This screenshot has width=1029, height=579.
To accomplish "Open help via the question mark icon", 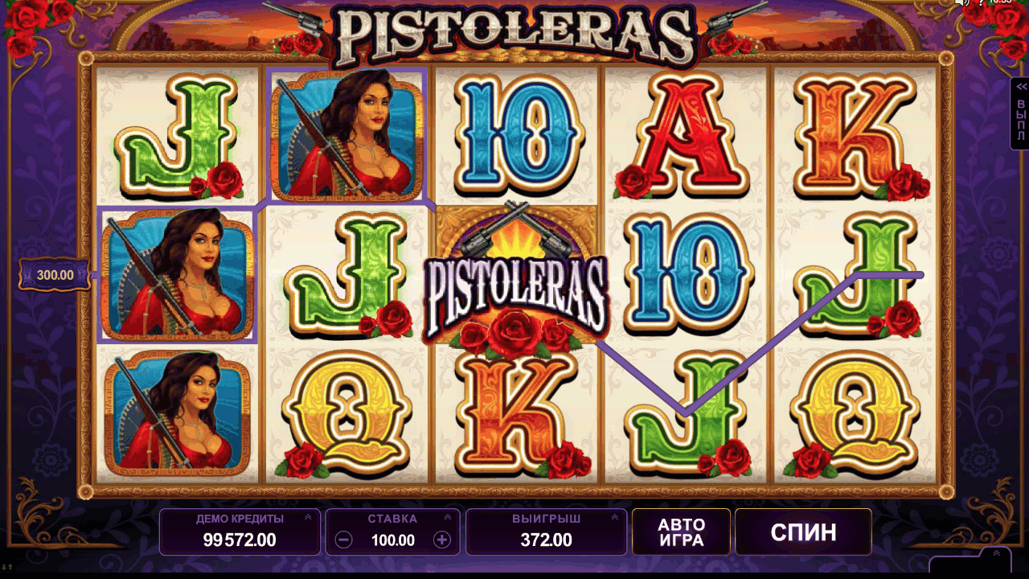I will pos(981,2).
